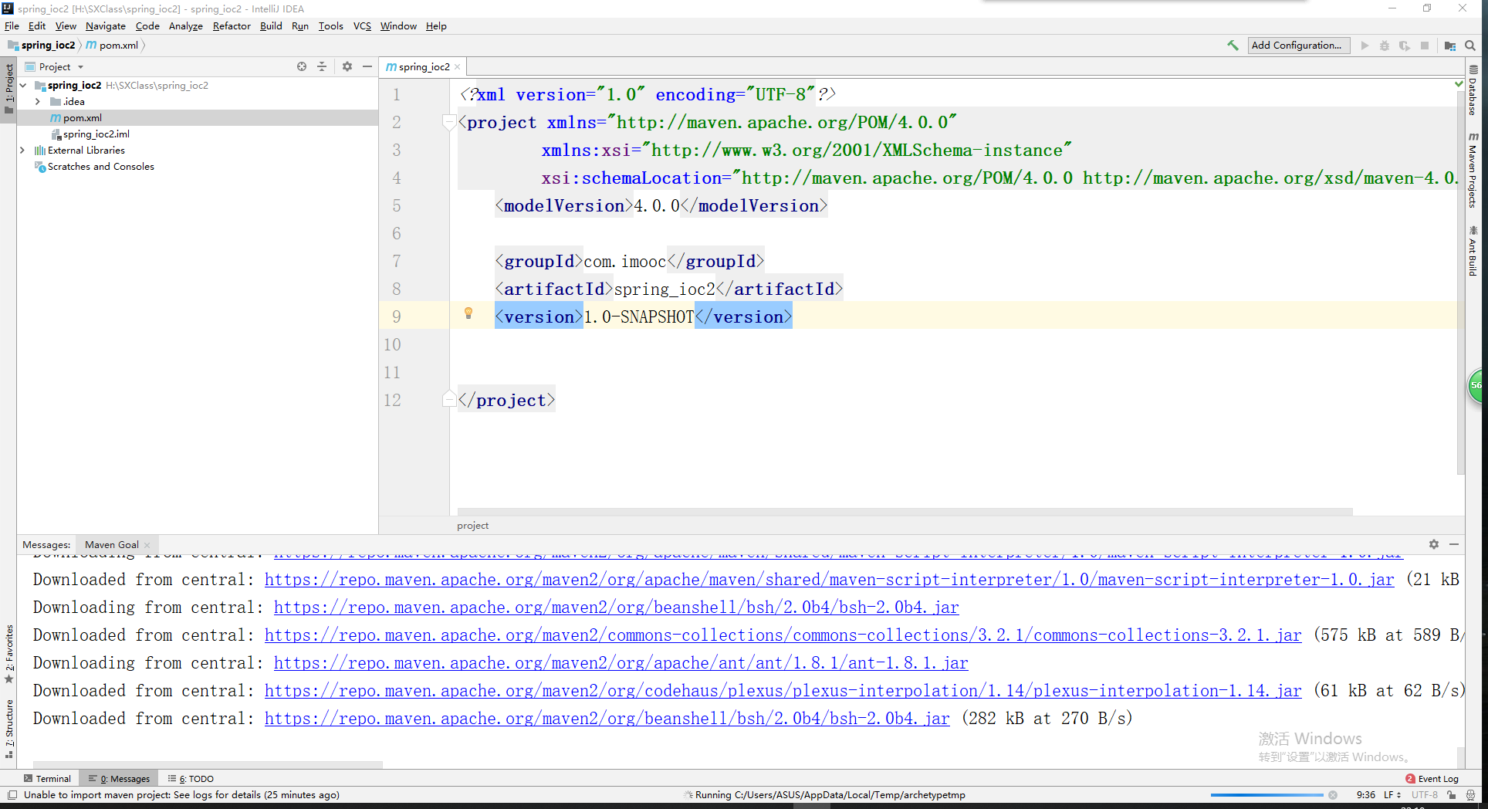Click the Messages panel horizontal scrollbar

coord(207,764)
